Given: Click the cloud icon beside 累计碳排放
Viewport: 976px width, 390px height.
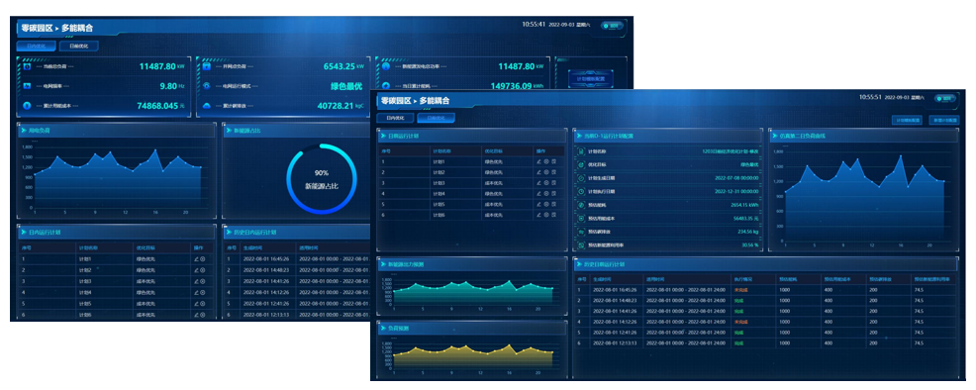Looking at the screenshot, I should point(207,106).
